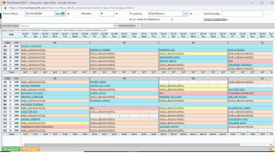Click the horizontal scrollbar
The image size is (276, 155).
132,145
